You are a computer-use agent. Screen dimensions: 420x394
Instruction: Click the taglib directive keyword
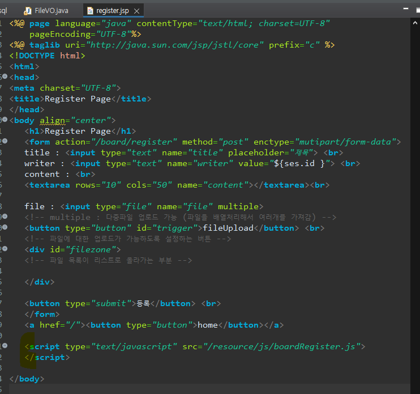pyautogui.click(x=45, y=45)
